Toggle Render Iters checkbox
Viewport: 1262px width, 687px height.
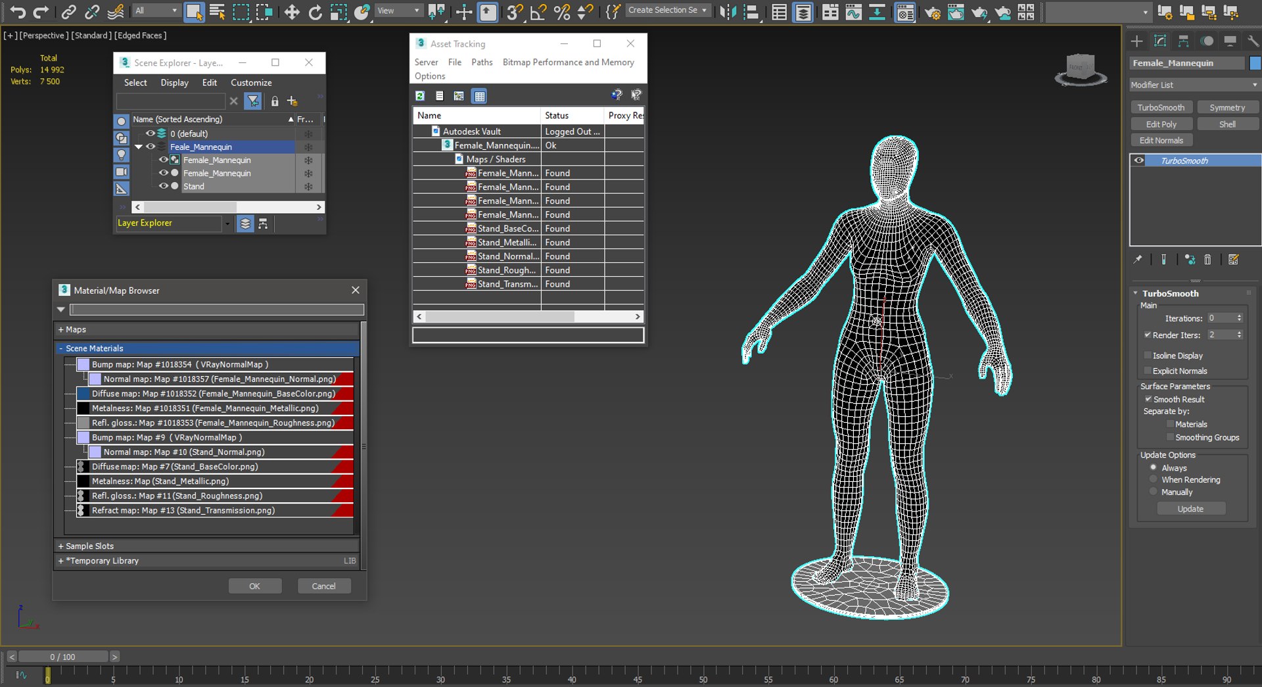pyautogui.click(x=1148, y=335)
